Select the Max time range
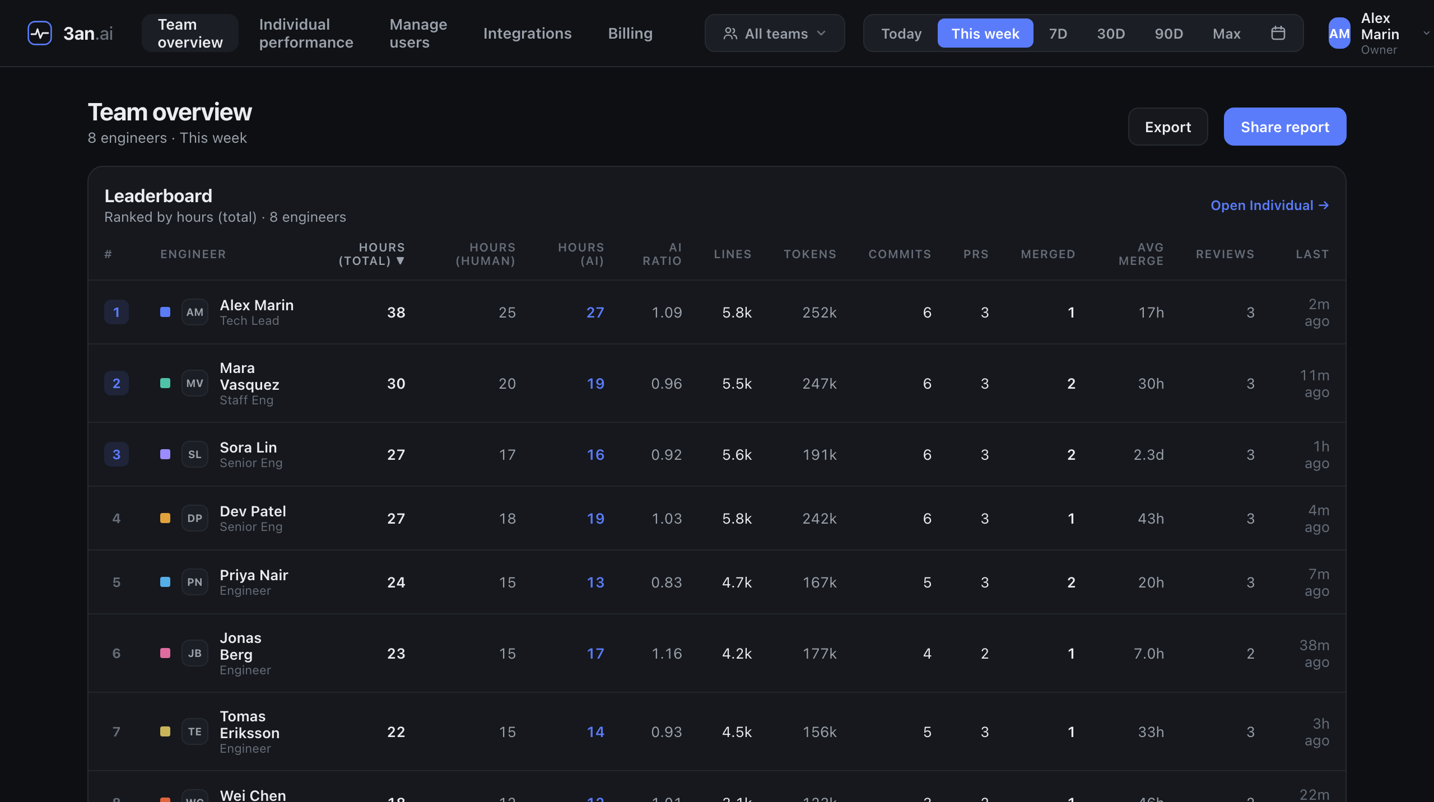This screenshot has width=1434, height=802. 1226,33
